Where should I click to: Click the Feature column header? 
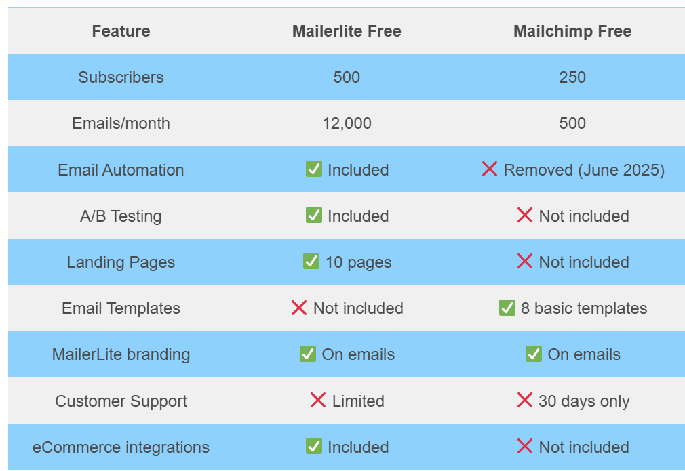pos(121,31)
